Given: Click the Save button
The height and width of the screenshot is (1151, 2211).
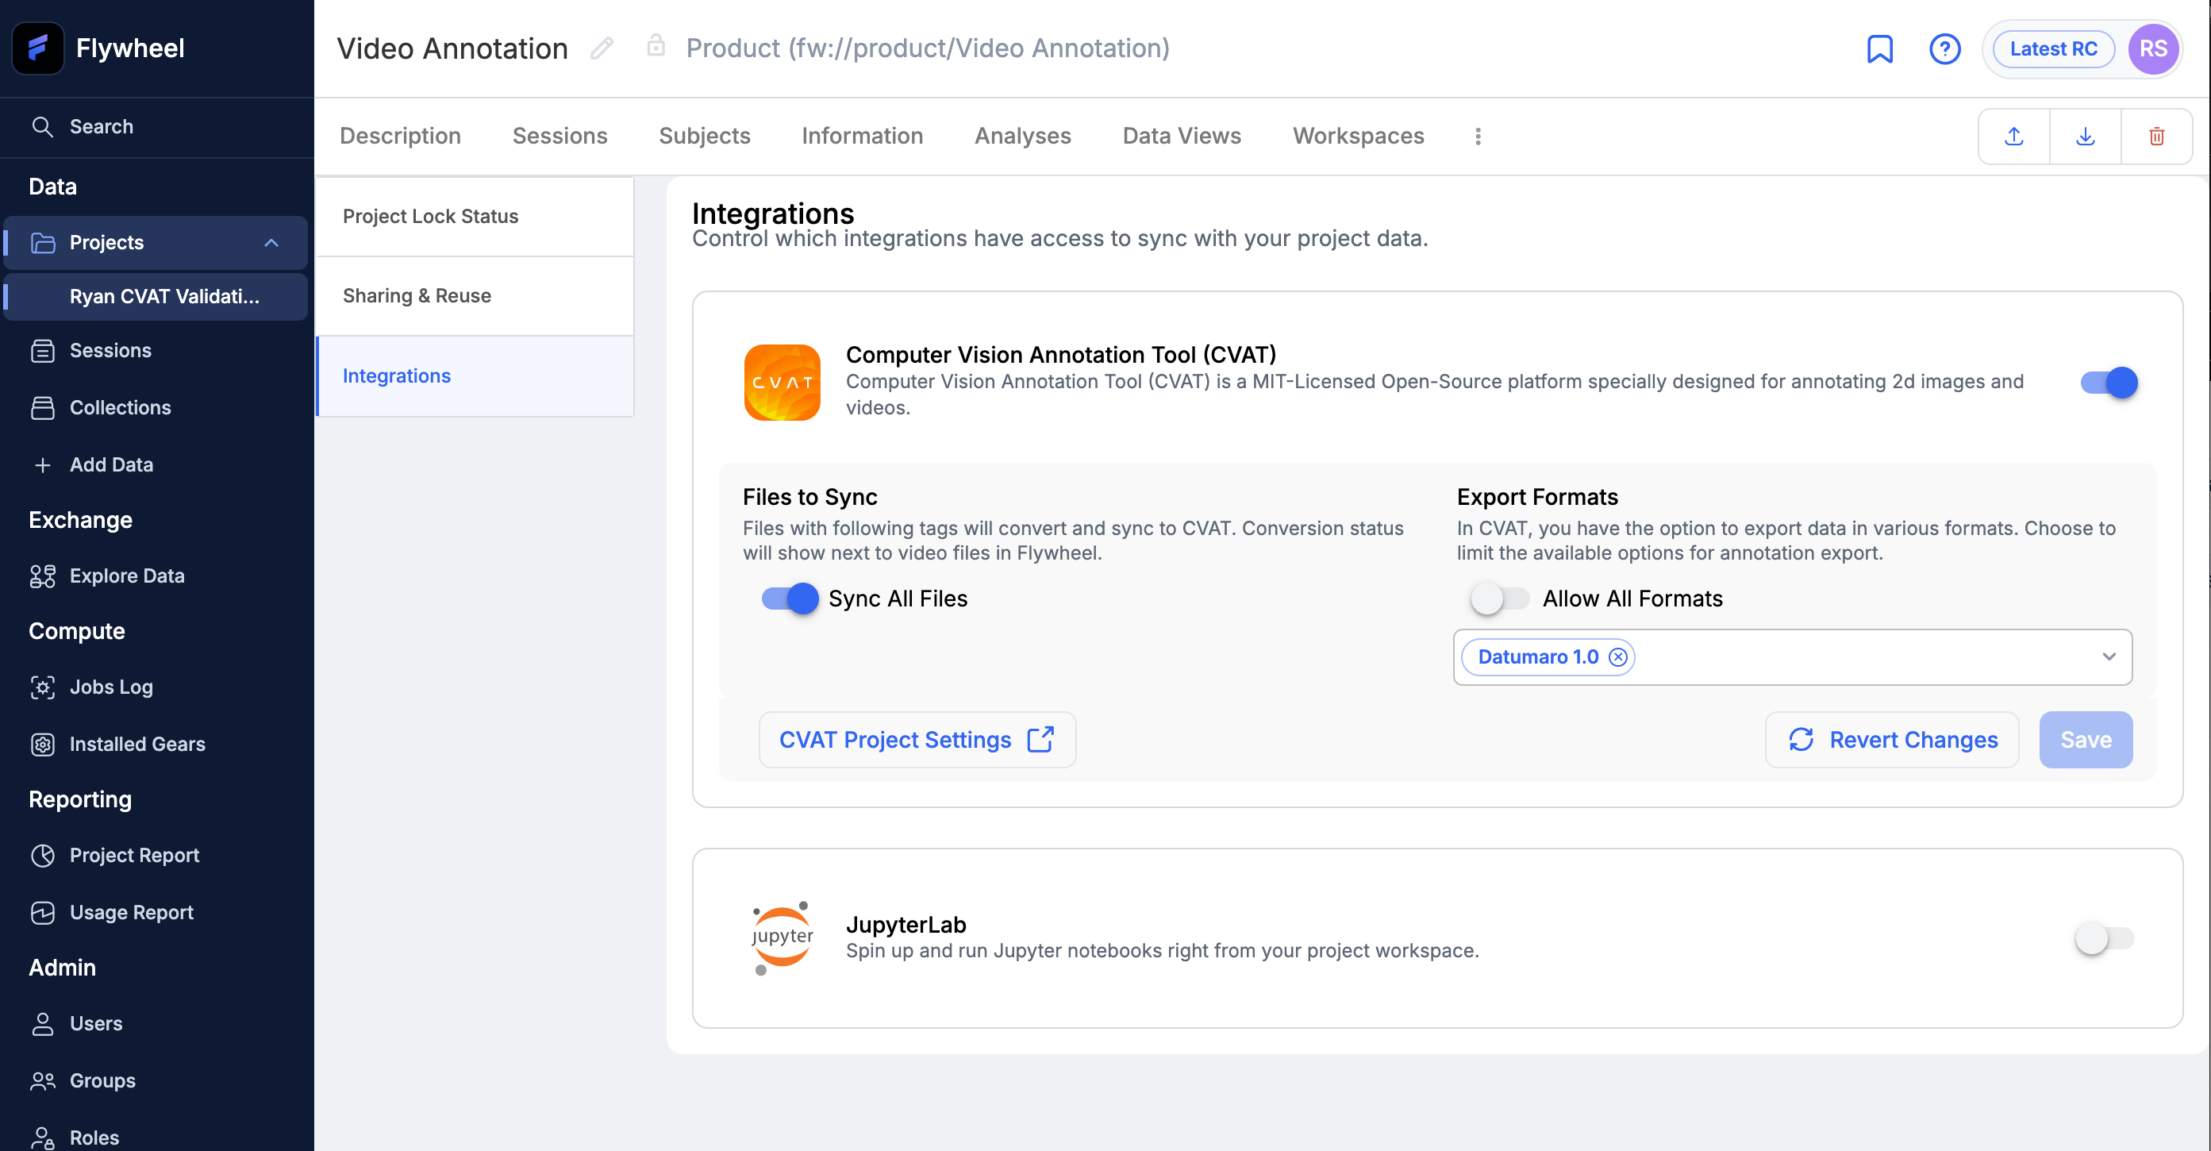Looking at the screenshot, I should (x=2085, y=739).
